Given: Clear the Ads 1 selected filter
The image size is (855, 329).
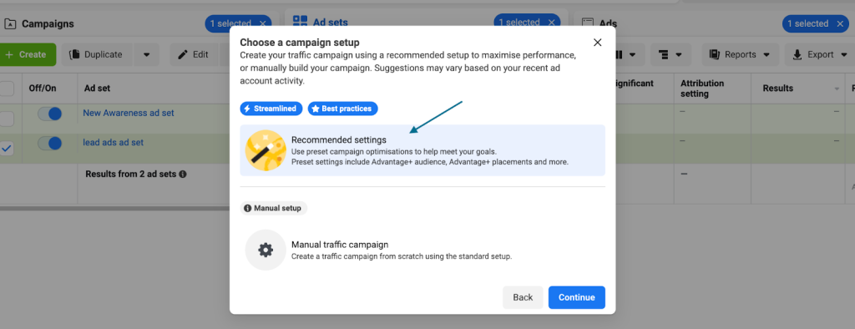Looking at the screenshot, I should click(840, 23).
